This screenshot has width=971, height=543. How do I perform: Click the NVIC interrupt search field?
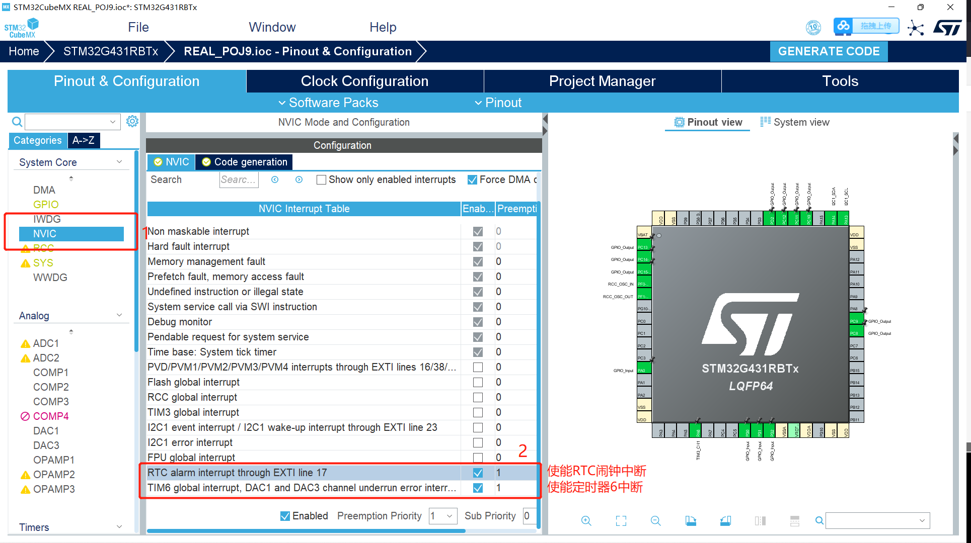click(239, 179)
